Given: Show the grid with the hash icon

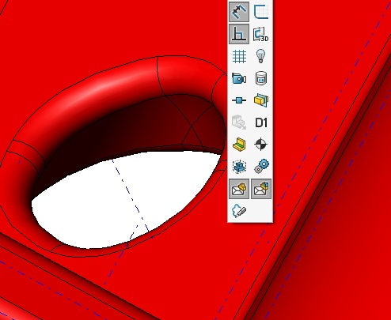Looking at the screenshot, I should 239,56.
